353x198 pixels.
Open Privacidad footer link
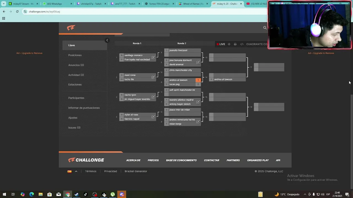coord(111,171)
